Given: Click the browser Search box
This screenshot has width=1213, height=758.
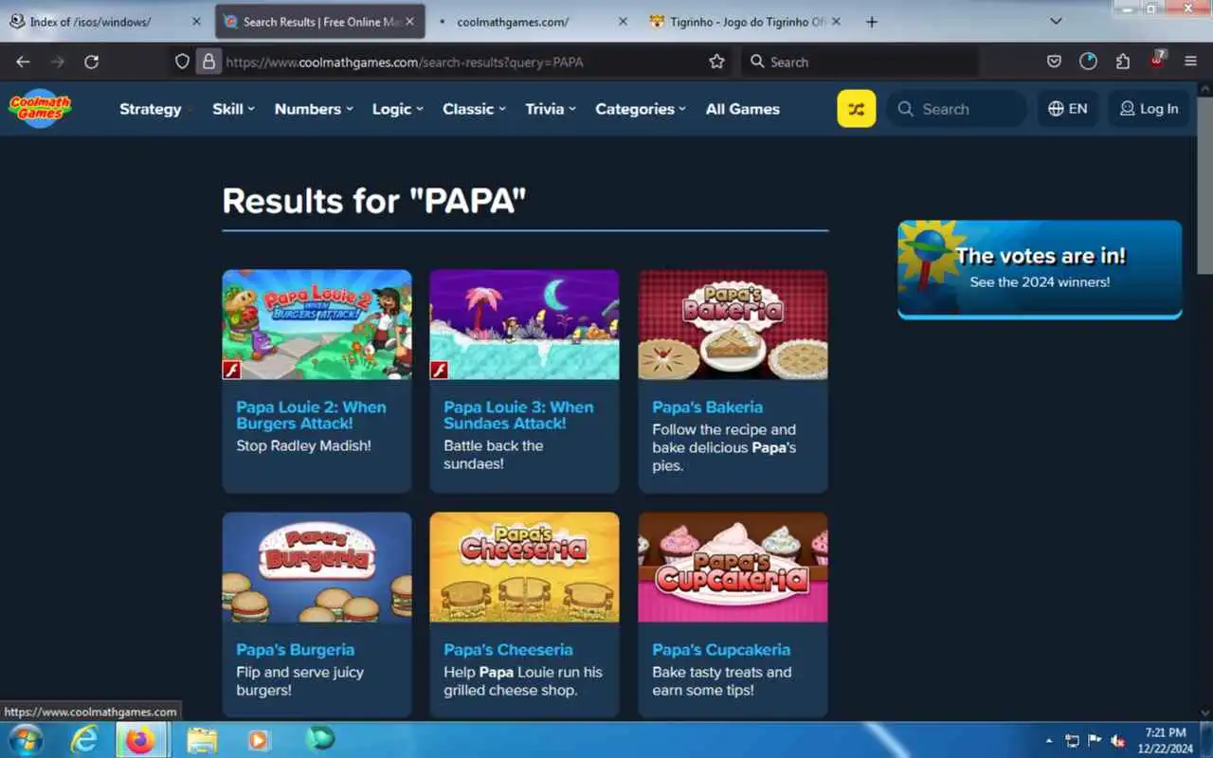Looking at the screenshot, I should coord(860,62).
